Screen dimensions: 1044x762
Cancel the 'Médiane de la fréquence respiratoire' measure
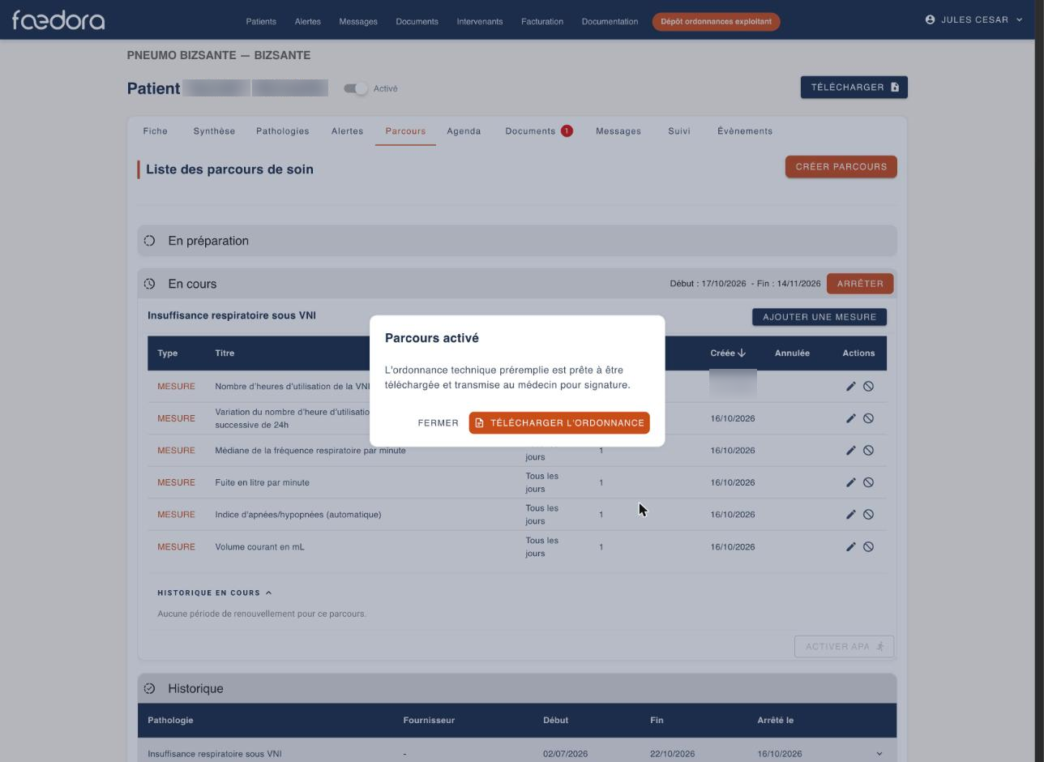point(868,451)
